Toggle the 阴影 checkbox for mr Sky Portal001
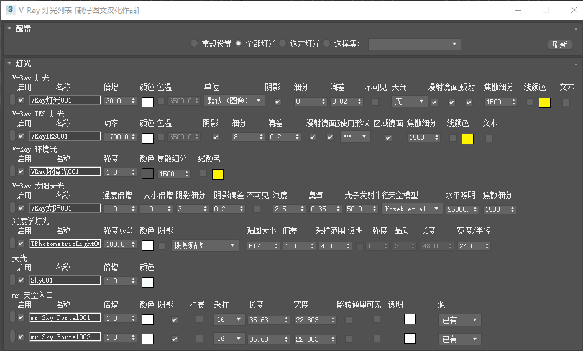 pyautogui.click(x=175, y=320)
